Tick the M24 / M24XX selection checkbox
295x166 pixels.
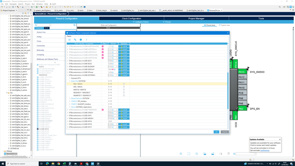[x=124, y=84]
